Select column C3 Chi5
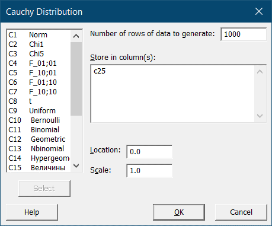Viewport: 272px width, 226px height. 39,54
